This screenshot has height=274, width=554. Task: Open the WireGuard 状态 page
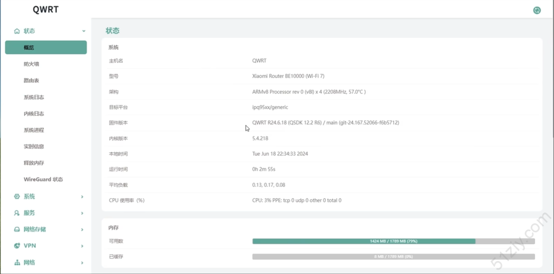(43, 179)
